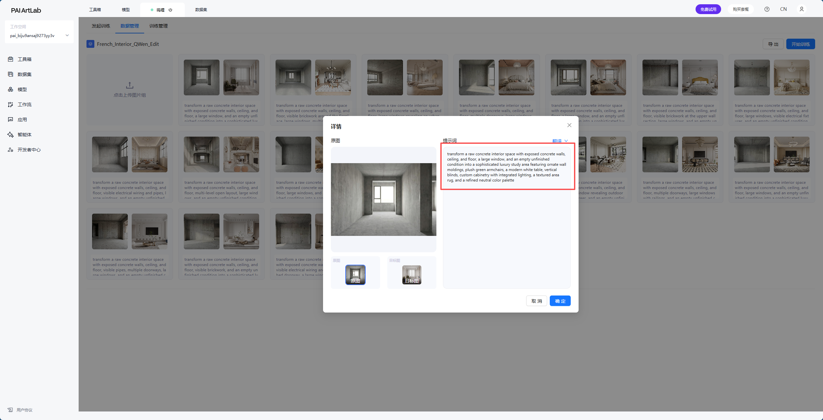823x420 pixels.
Task: Open the workflow sidebar icon
Action: [10, 105]
